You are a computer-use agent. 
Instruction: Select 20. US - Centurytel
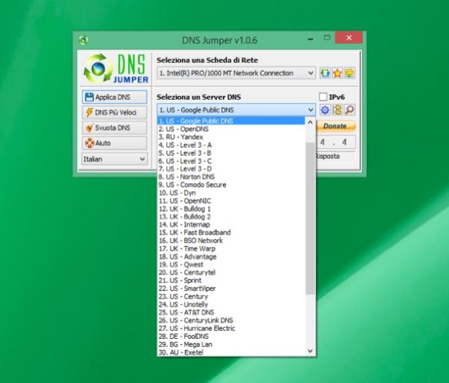click(x=231, y=272)
